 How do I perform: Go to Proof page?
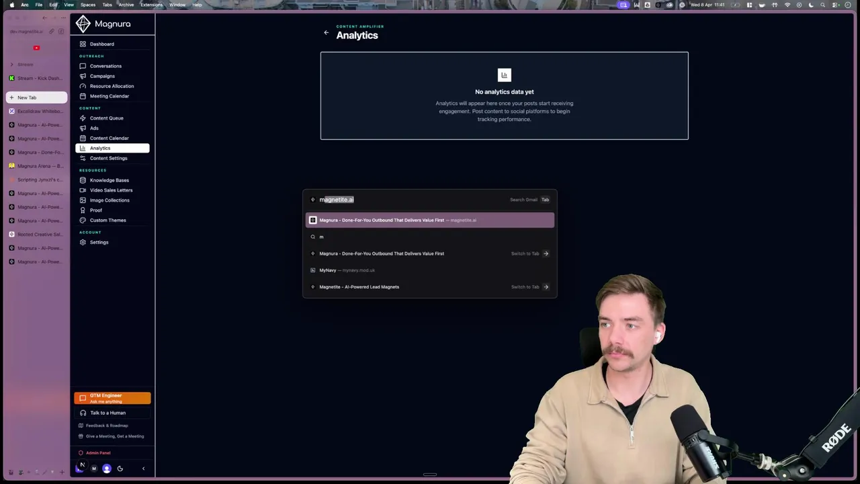pyautogui.click(x=112, y=210)
